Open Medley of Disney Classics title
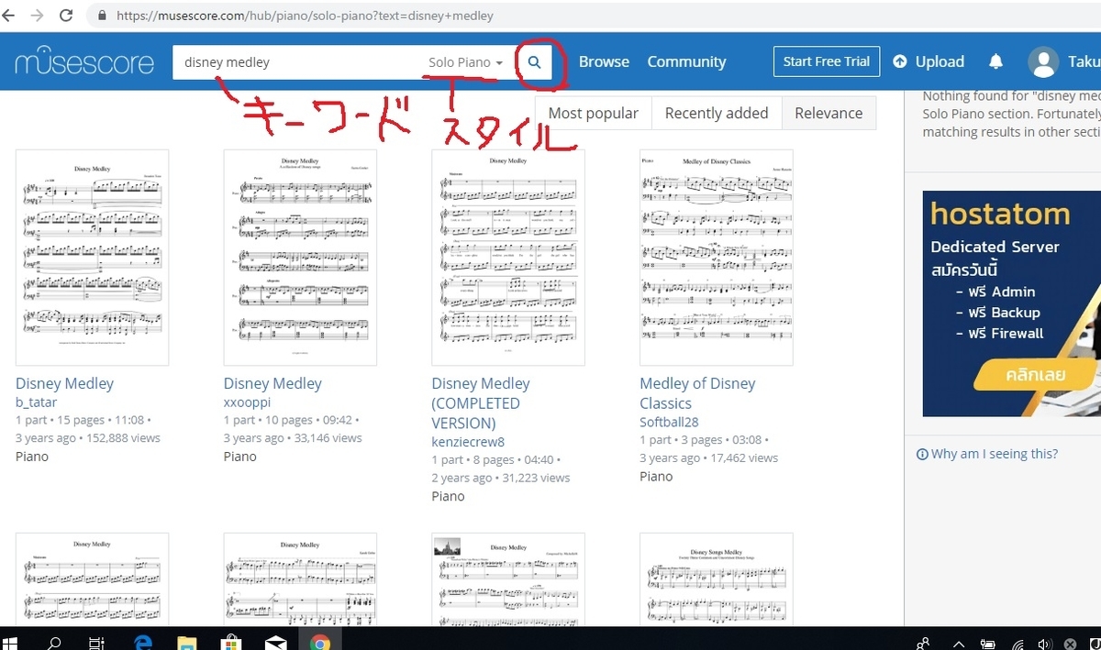The image size is (1101, 650). (x=697, y=393)
